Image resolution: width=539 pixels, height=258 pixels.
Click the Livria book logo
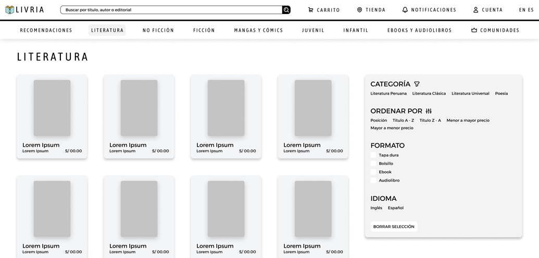click(x=10, y=9)
